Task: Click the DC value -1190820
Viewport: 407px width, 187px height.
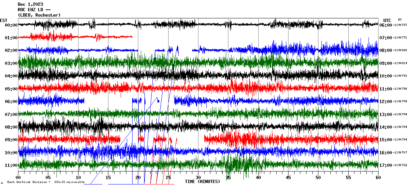Action: pyautogui.click(x=399, y=50)
